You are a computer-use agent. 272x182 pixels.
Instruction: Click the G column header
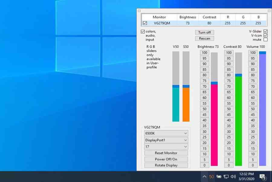(x=243, y=17)
